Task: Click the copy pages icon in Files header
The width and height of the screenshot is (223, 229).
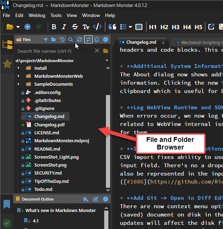Action: pos(97,40)
